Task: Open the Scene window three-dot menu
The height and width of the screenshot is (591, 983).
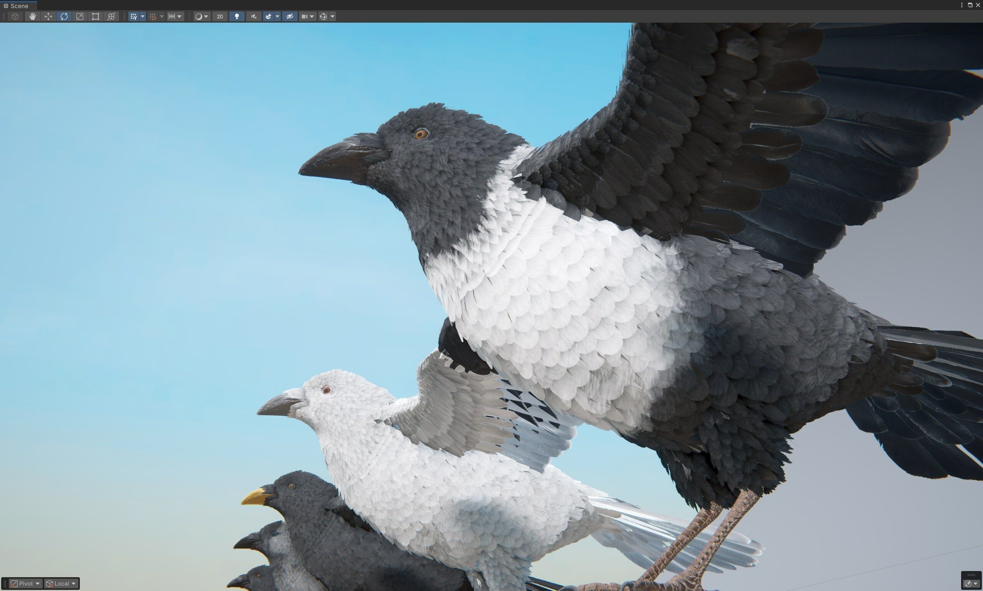Action: [962, 5]
